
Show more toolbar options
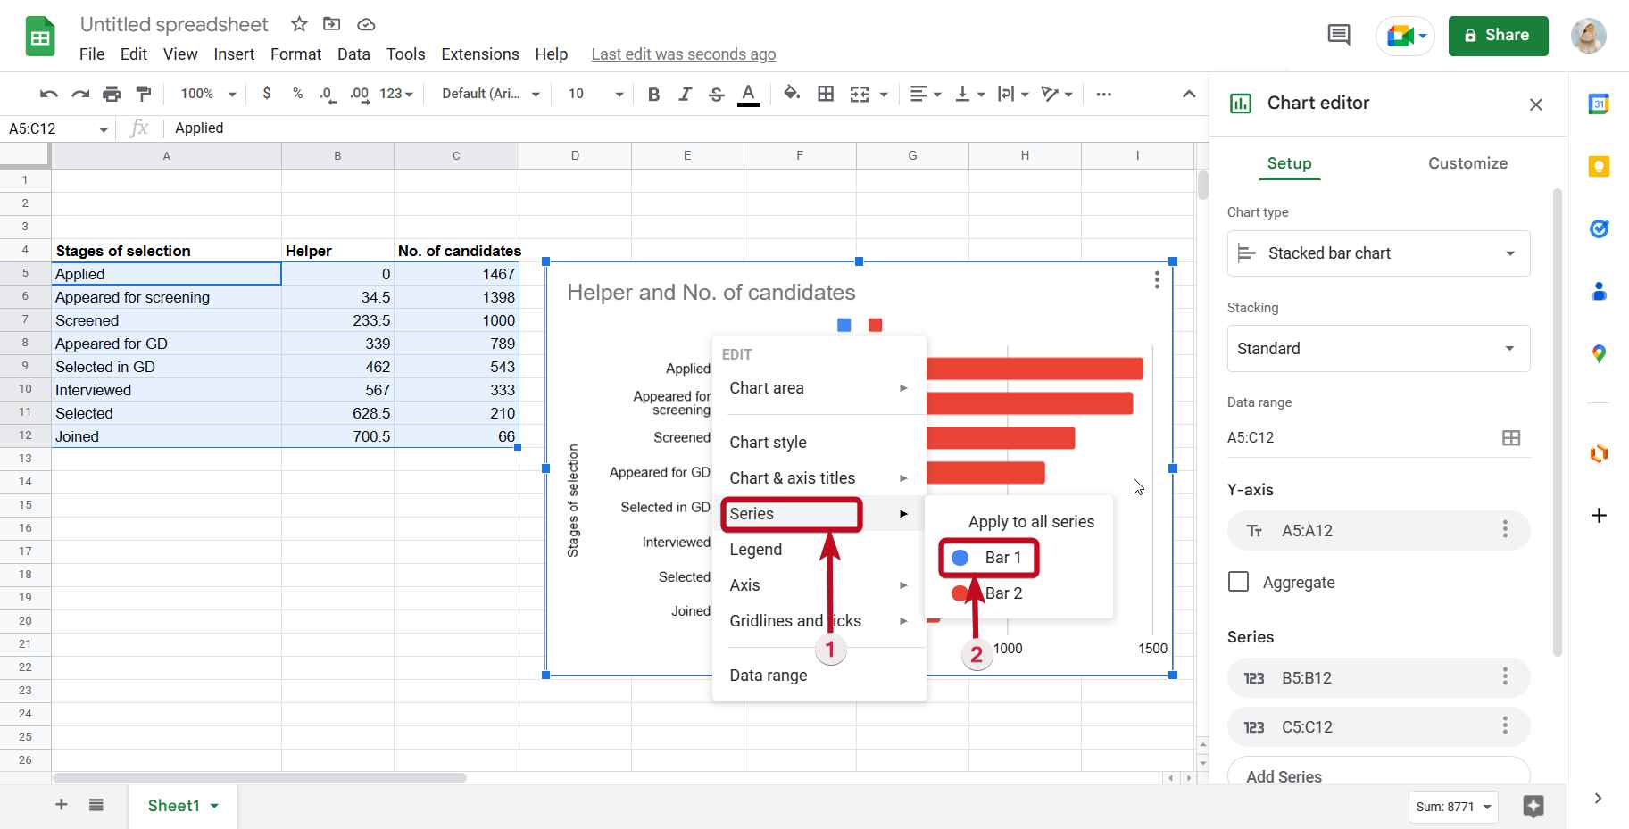1103,94
